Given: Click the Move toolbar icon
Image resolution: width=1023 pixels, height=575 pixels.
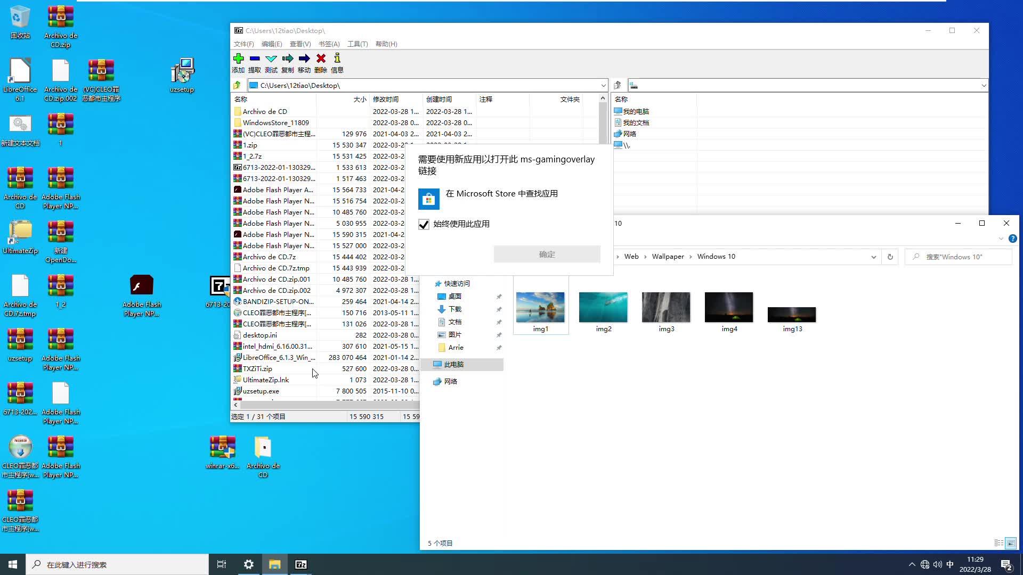Looking at the screenshot, I should (304, 57).
